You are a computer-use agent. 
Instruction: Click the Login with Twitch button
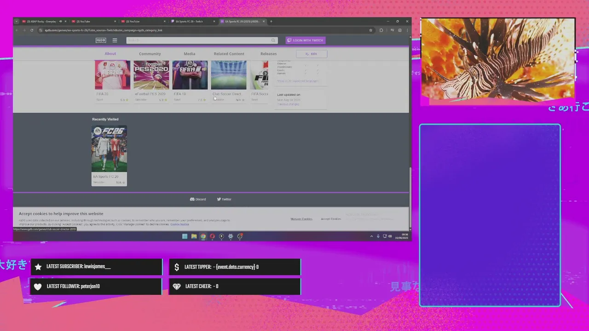[x=306, y=40]
